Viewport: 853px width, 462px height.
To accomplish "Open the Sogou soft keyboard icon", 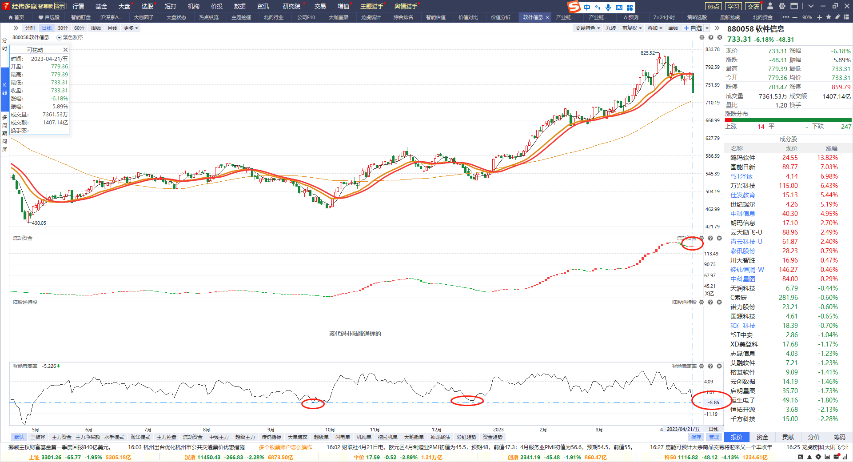I will (x=619, y=8).
